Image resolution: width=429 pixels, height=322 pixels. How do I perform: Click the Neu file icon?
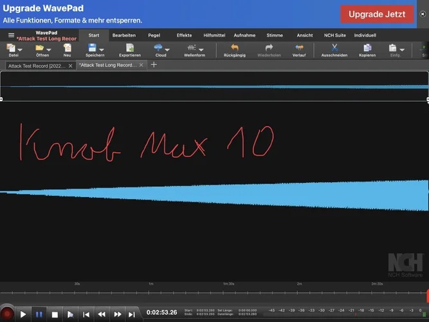click(x=67, y=48)
